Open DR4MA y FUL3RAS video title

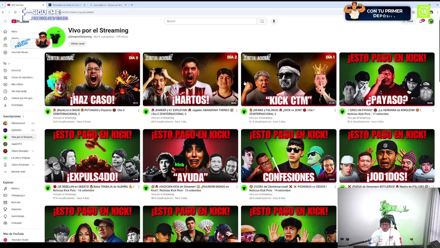point(282,112)
